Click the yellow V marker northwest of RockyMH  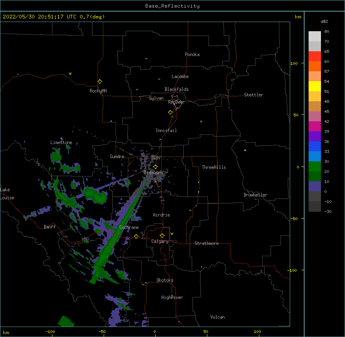[70, 74]
